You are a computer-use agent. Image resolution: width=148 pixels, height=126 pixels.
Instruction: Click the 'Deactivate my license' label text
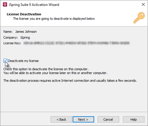(23, 61)
